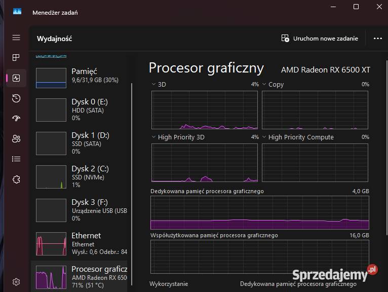Click the High Priority Compute usage graph
The width and height of the screenshot is (388, 292).
tap(315, 163)
